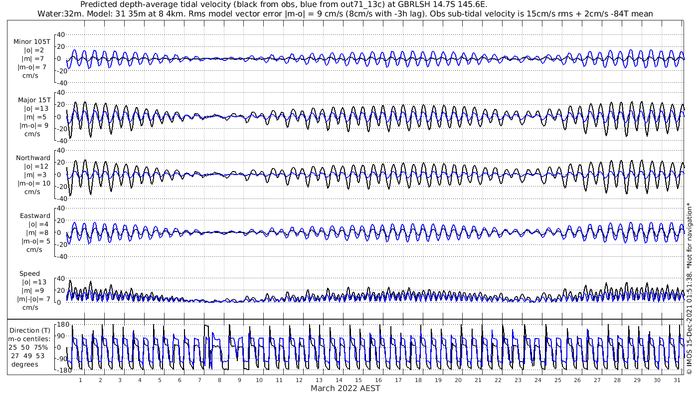Click day '28' on the date axis
Screen dimensions: 698x399
point(617,380)
